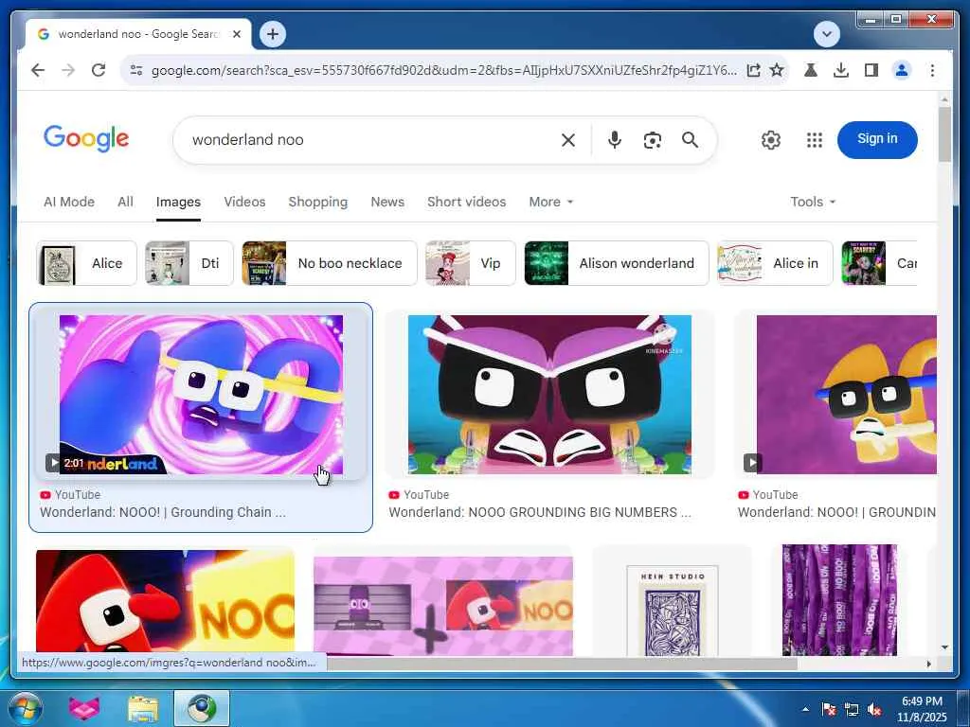
Task: Open Google quick settings gear
Action: pyautogui.click(x=770, y=140)
